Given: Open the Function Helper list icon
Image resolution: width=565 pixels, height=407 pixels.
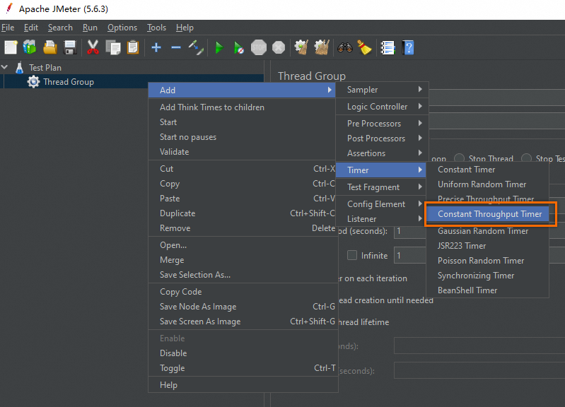Looking at the screenshot, I should pos(388,47).
